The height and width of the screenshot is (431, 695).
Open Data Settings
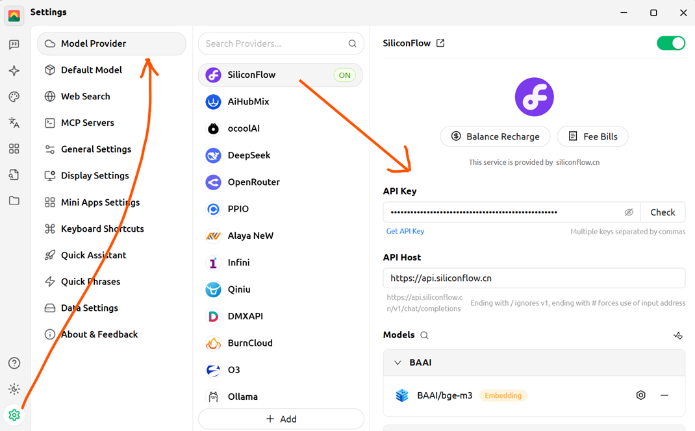(x=112, y=308)
